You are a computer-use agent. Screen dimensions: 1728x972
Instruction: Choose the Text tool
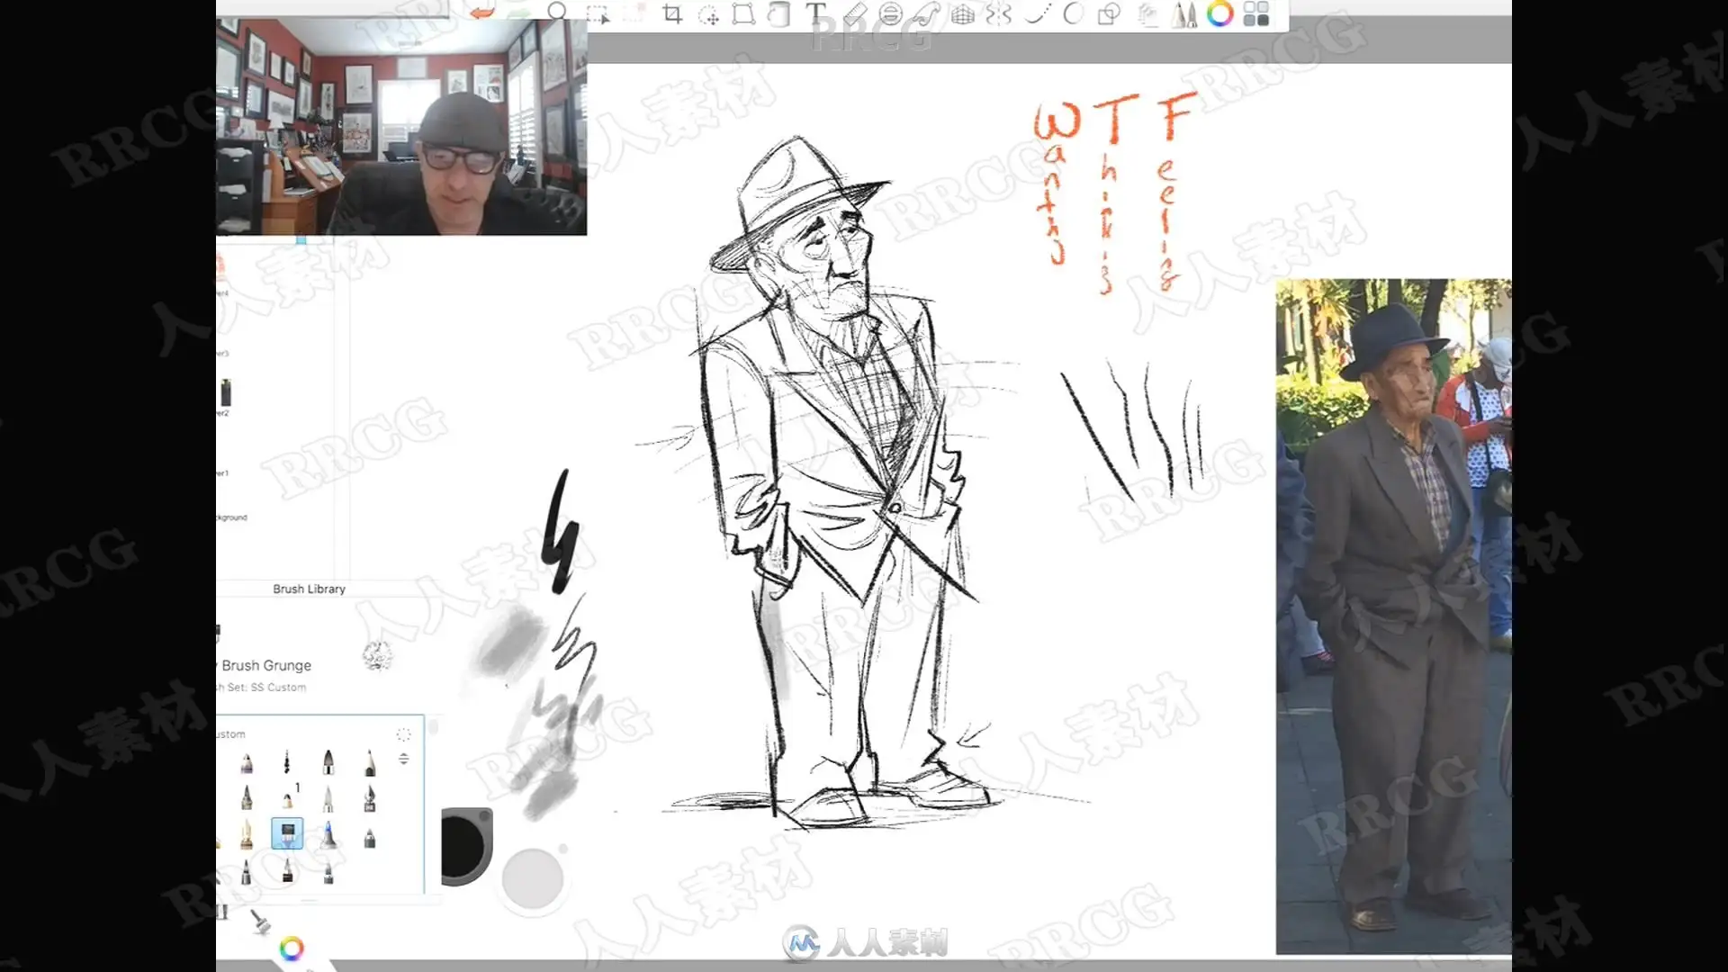coord(815,13)
